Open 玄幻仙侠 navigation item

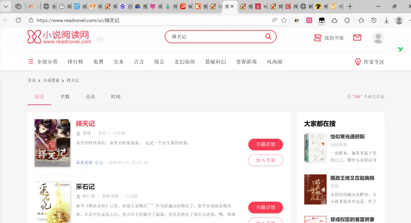(185, 62)
